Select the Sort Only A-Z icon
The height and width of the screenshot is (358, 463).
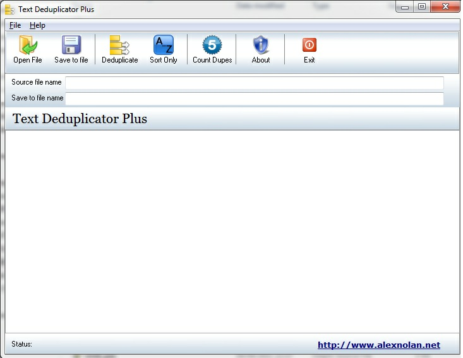click(x=164, y=45)
